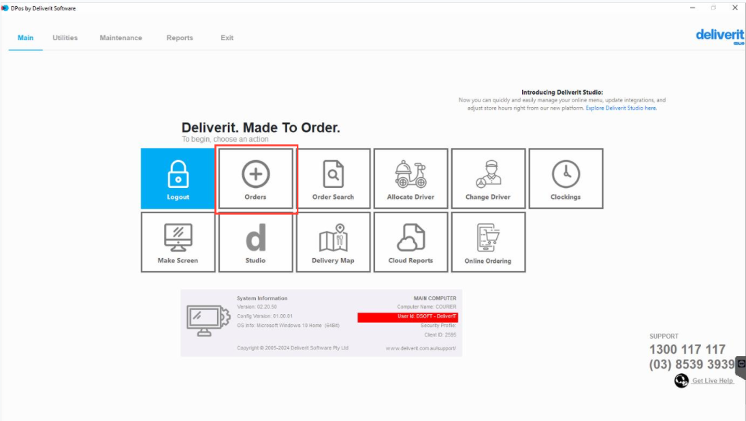The image size is (746, 421).
Task: Launch the Studio tile
Action: [255, 243]
